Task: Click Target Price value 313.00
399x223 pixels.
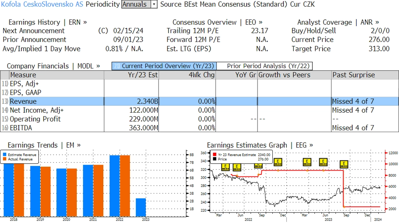Action: pyautogui.click(x=379, y=49)
